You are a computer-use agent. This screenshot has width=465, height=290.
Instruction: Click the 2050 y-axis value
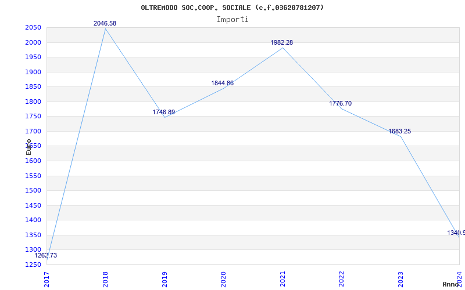(33, 28)
